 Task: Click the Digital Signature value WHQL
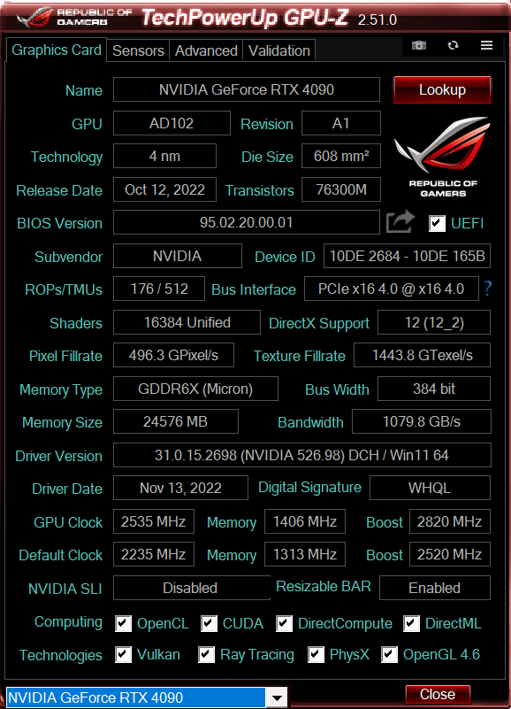coord(430,488)
